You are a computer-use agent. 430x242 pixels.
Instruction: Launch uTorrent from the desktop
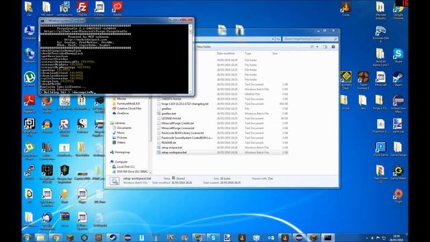(30, 79)
